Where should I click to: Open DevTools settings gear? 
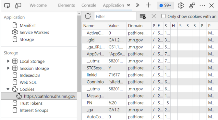coord(181,6)
